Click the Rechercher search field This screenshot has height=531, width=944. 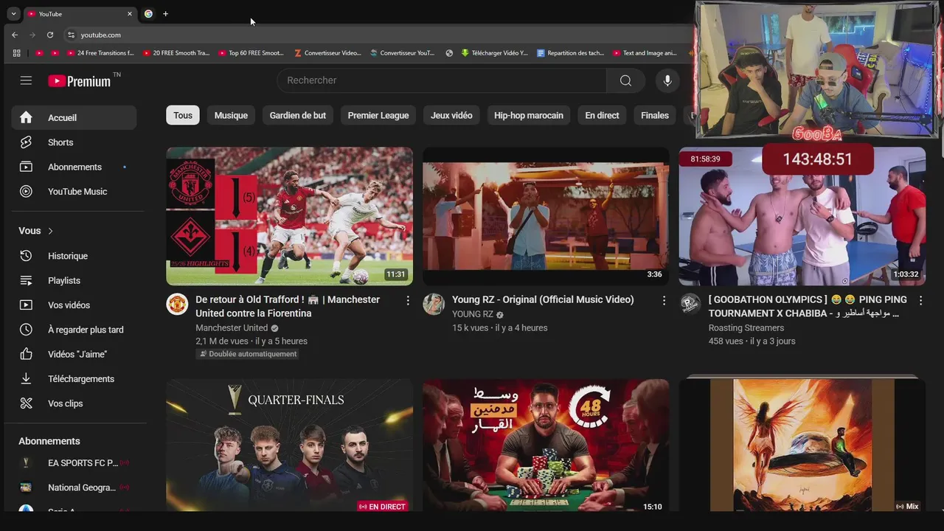click(x=442, y=80)
